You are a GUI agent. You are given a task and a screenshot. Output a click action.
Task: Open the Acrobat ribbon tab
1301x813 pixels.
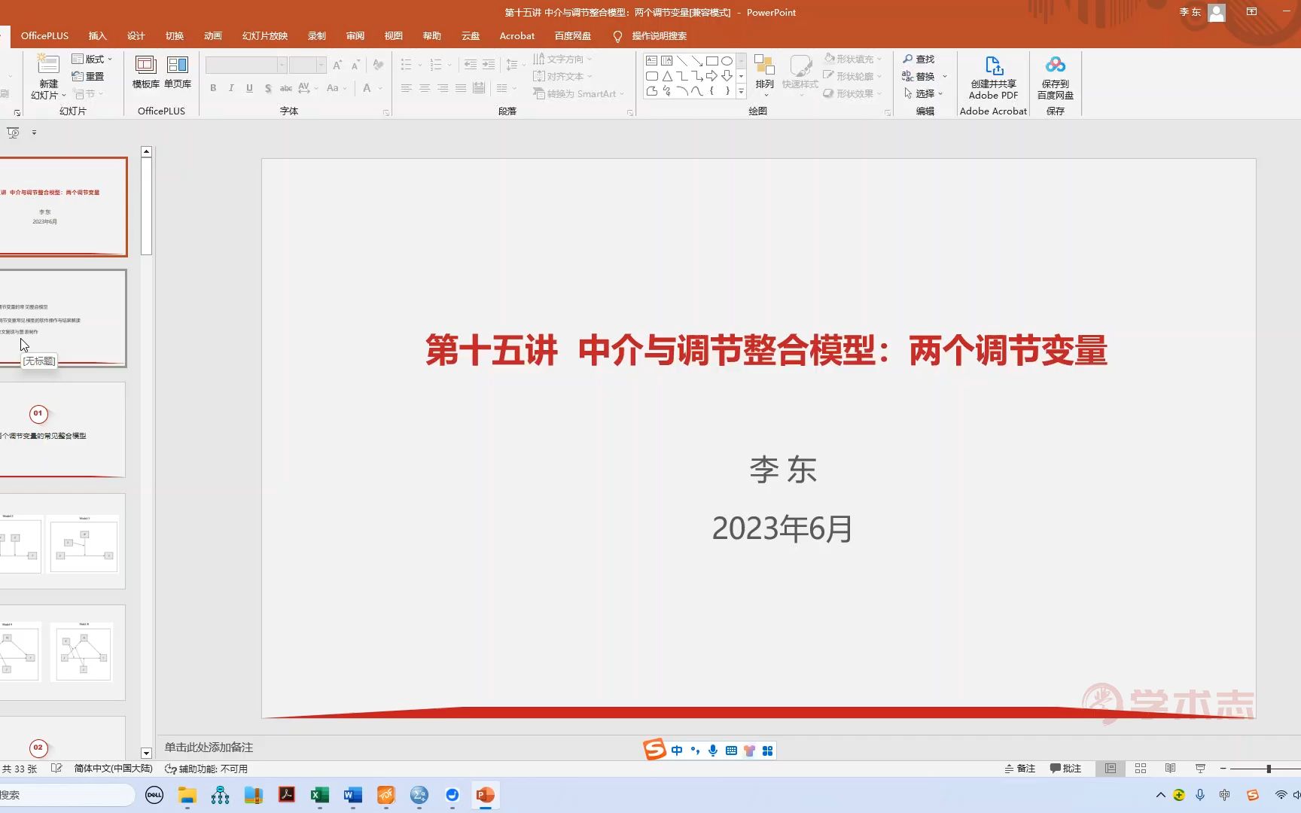(x=516, y=35)
